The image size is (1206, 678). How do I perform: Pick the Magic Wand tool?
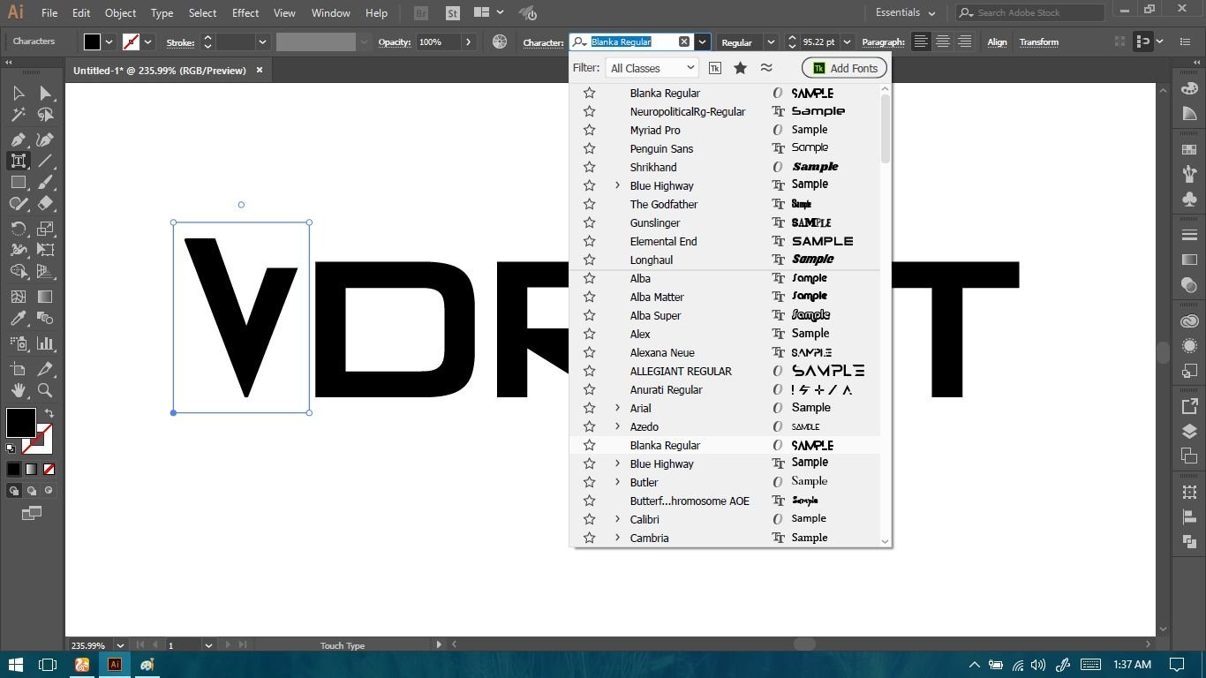[x=18, y=115]
